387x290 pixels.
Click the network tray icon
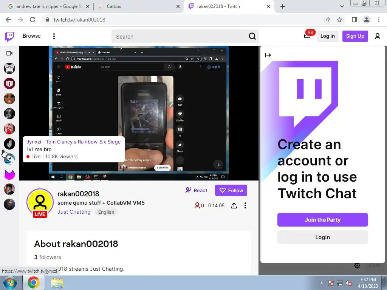340,283
